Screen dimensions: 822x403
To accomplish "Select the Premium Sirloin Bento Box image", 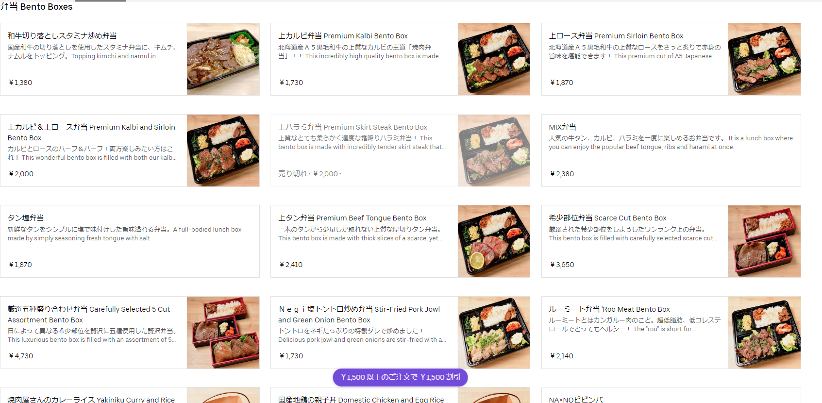I will point(764,59).
